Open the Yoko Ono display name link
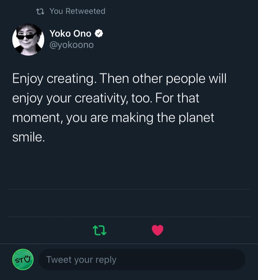This screenshot has width=258, height=280. tap(70, 33)
